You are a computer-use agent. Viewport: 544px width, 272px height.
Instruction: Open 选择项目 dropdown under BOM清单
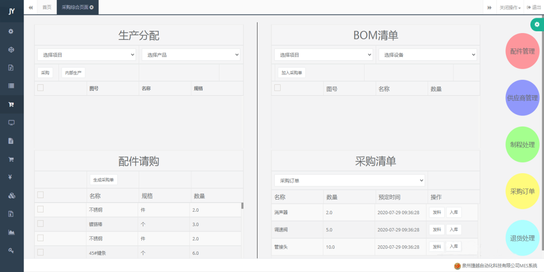point(324,55)
